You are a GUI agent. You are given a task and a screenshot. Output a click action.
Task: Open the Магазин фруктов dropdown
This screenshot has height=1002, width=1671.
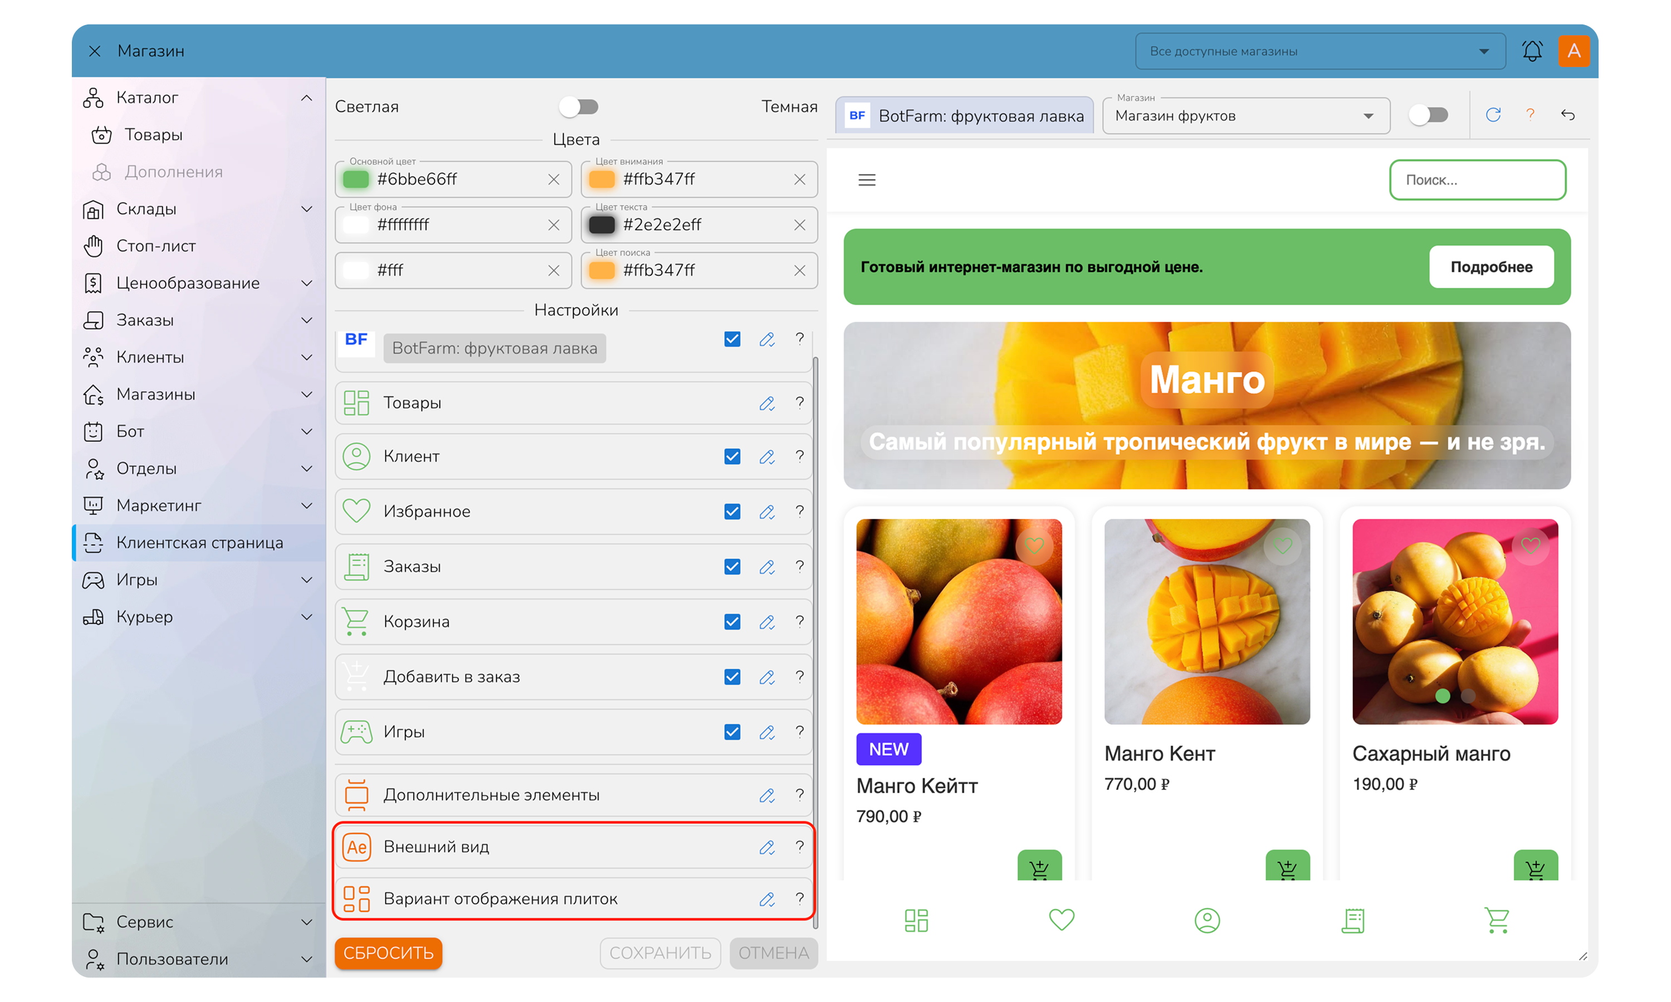[1245, 116]
